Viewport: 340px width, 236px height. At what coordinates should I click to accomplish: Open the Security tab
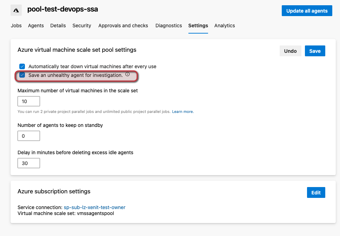81,26
